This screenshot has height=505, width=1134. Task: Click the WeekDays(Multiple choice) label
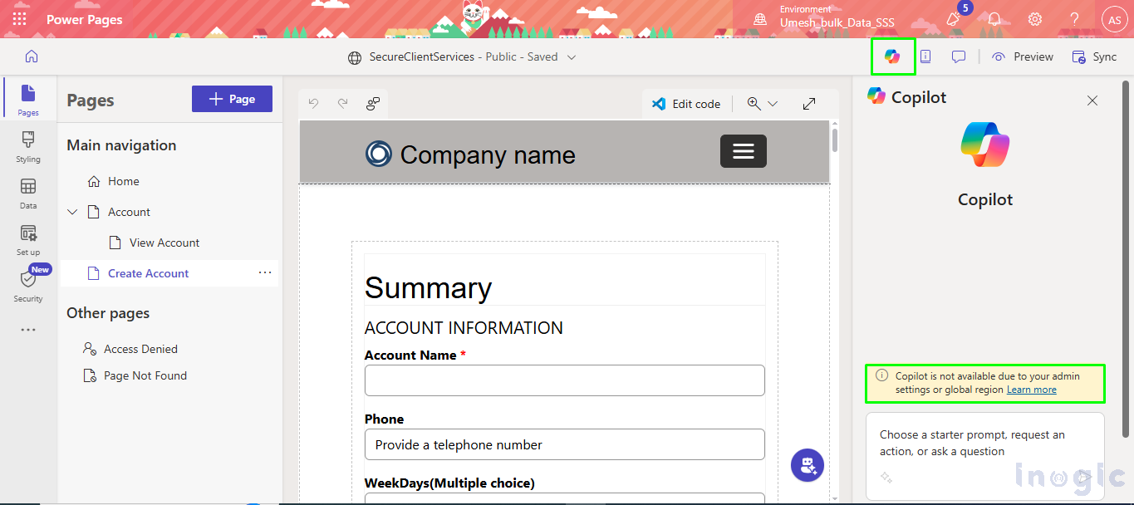tap(449, 483)
